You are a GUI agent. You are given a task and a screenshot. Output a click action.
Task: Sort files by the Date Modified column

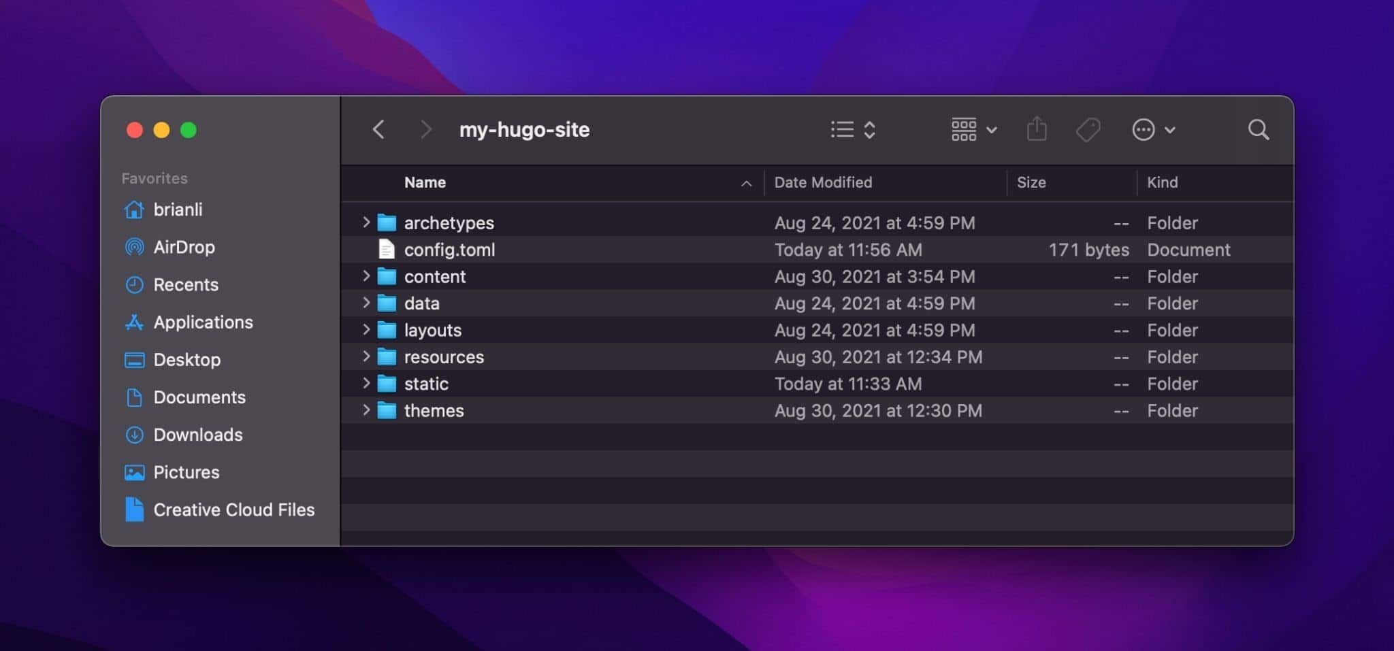(x=823, y=182)
